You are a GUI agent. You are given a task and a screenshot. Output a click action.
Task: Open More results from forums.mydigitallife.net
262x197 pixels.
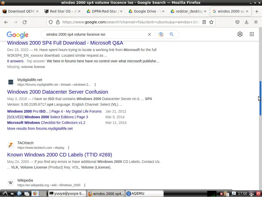tap(40, 129)
